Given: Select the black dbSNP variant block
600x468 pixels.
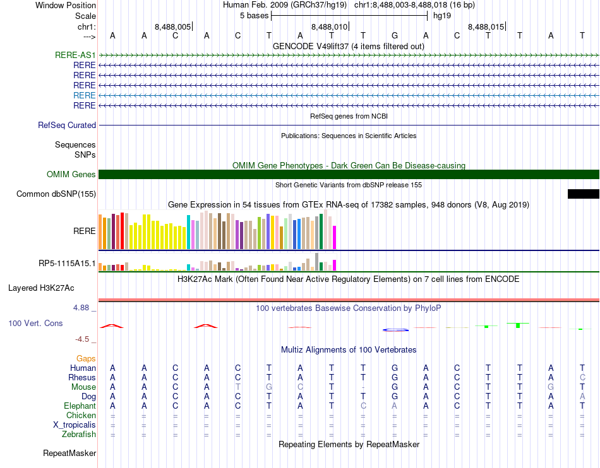Looking at the screenshot, I should tap(583, 194).
